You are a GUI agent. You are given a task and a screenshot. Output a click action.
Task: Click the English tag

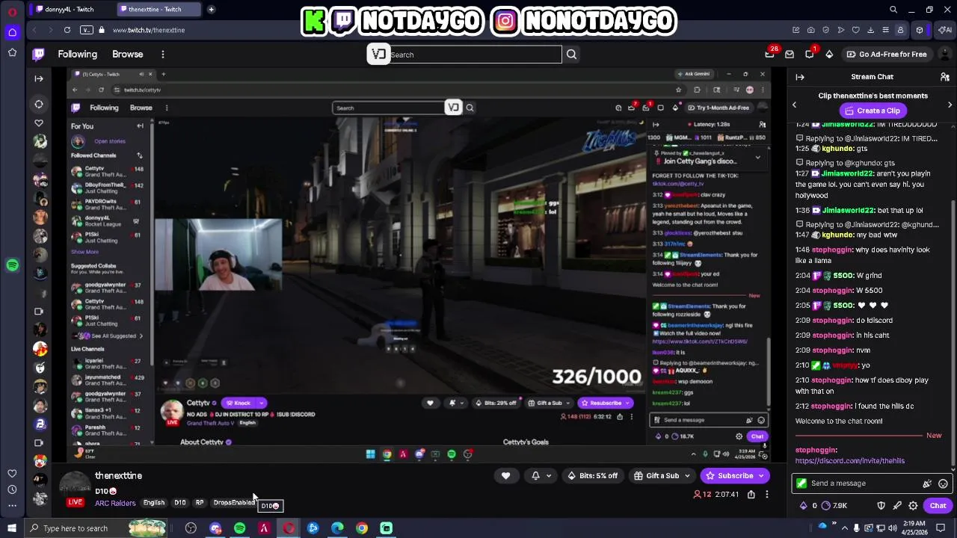154,503
